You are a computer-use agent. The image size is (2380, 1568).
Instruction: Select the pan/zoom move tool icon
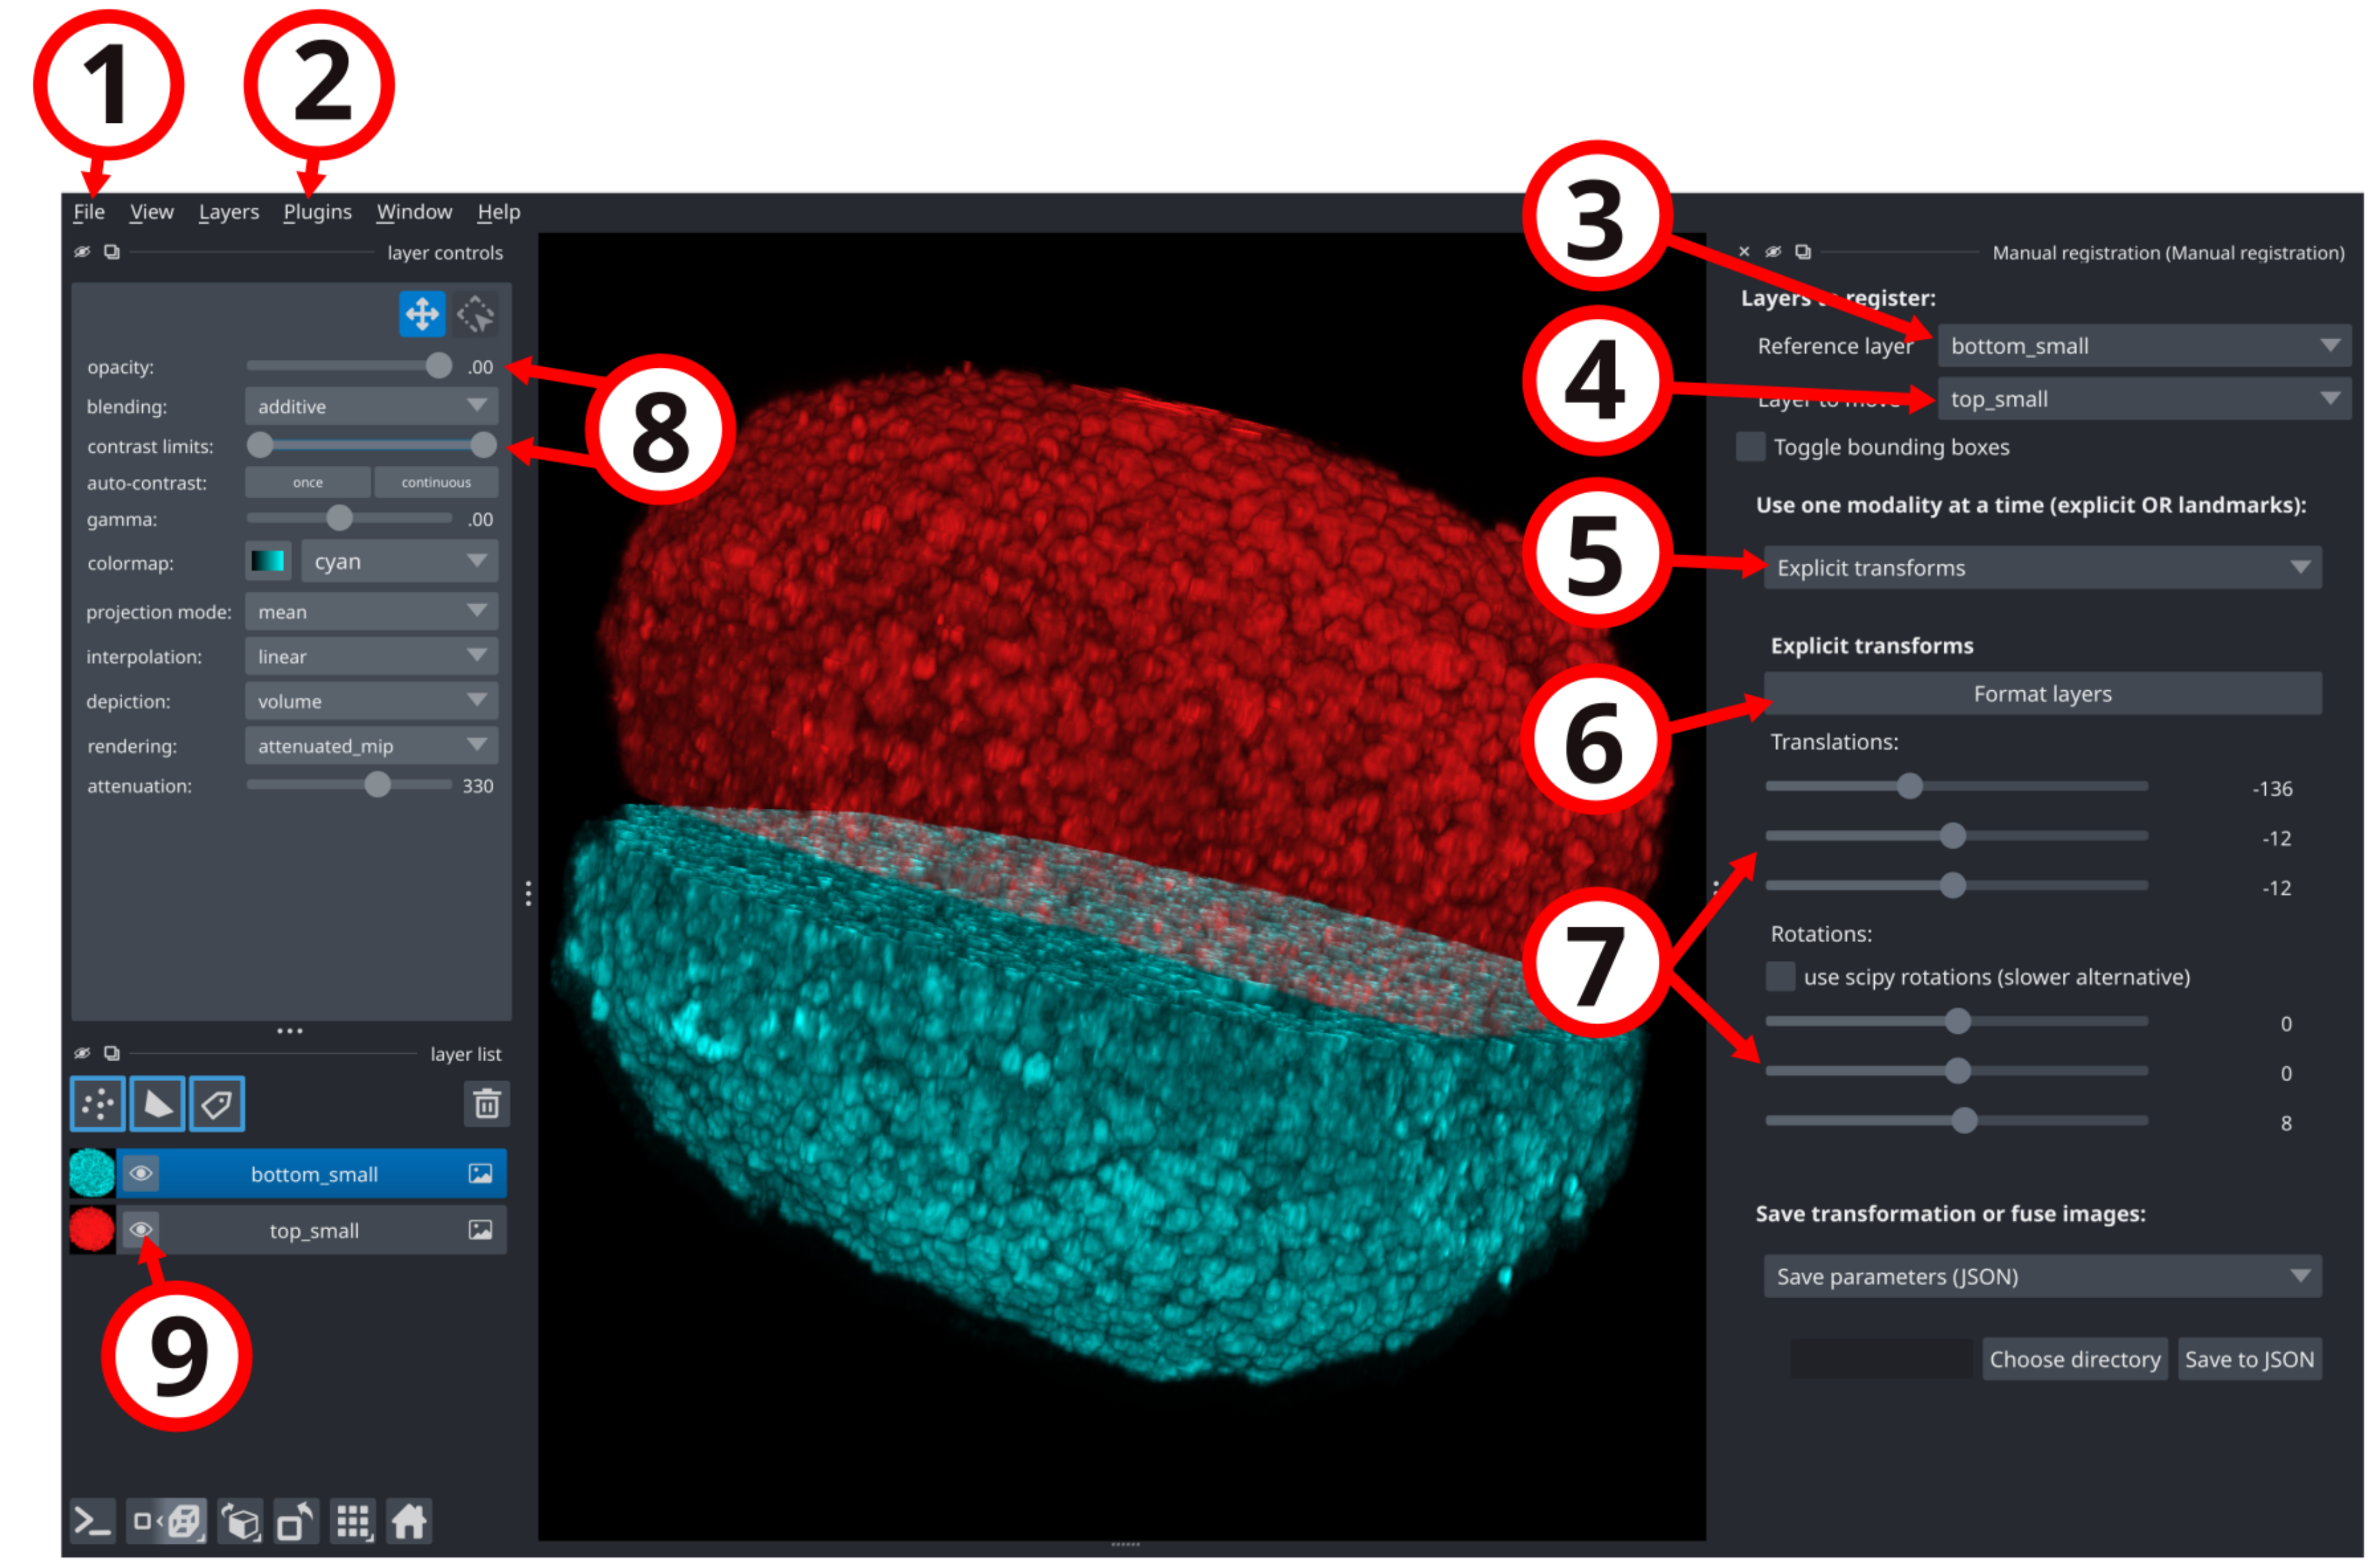point(422,315)
